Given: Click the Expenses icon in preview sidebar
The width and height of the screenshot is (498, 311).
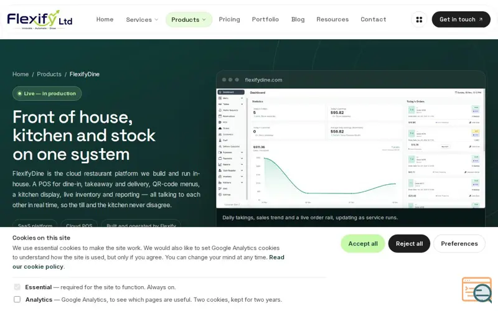Looking at the screenshot, I should (220, 152).
